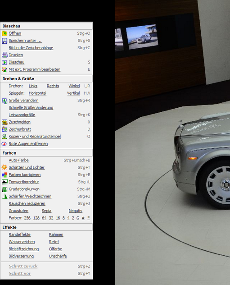The height and width of the screenshot is (285, 230).
Task: Click the Rote Augen entfernen eye icon
Action: coord(5,144)
